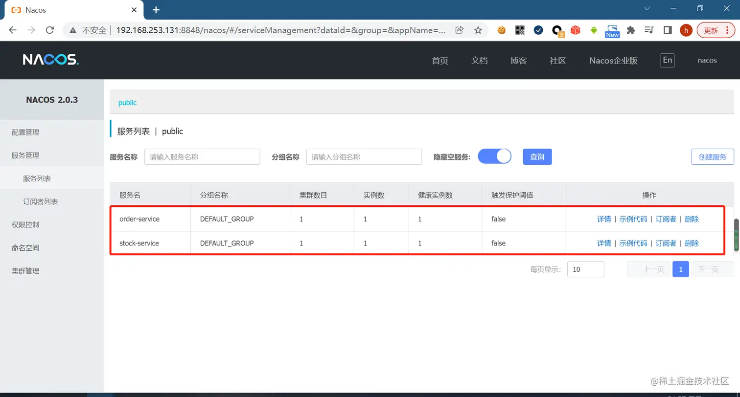The width and height of the screenshot is (740, 397).
Task: Focus the 服务名称 input field
Action: (x=202, y=157)
